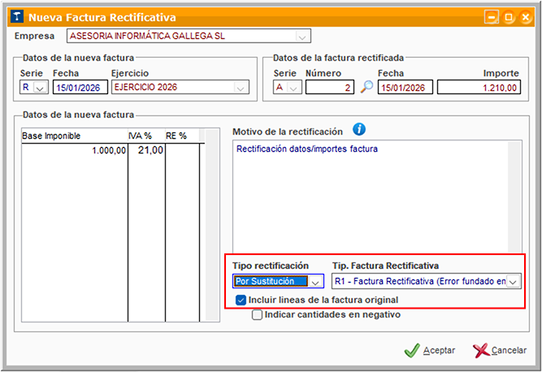The height and width of the screenshot is (372, 542).
Task: Open the Ejercicio 2026 dropdown
Action: pyautogui.click(x=241, y=88)
